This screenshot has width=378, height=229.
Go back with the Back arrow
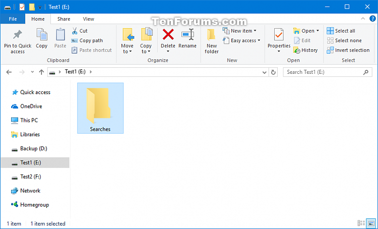coord(9,72)
